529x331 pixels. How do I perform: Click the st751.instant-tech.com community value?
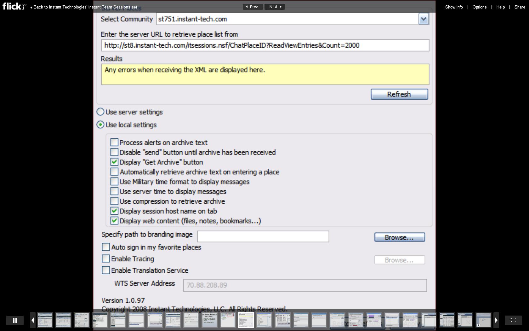coord(192,19)
